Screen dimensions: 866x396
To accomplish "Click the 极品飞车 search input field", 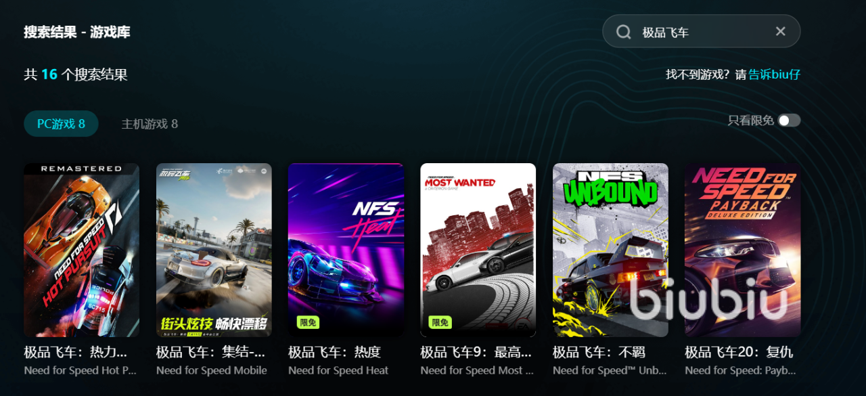I will tap(704, 32).
